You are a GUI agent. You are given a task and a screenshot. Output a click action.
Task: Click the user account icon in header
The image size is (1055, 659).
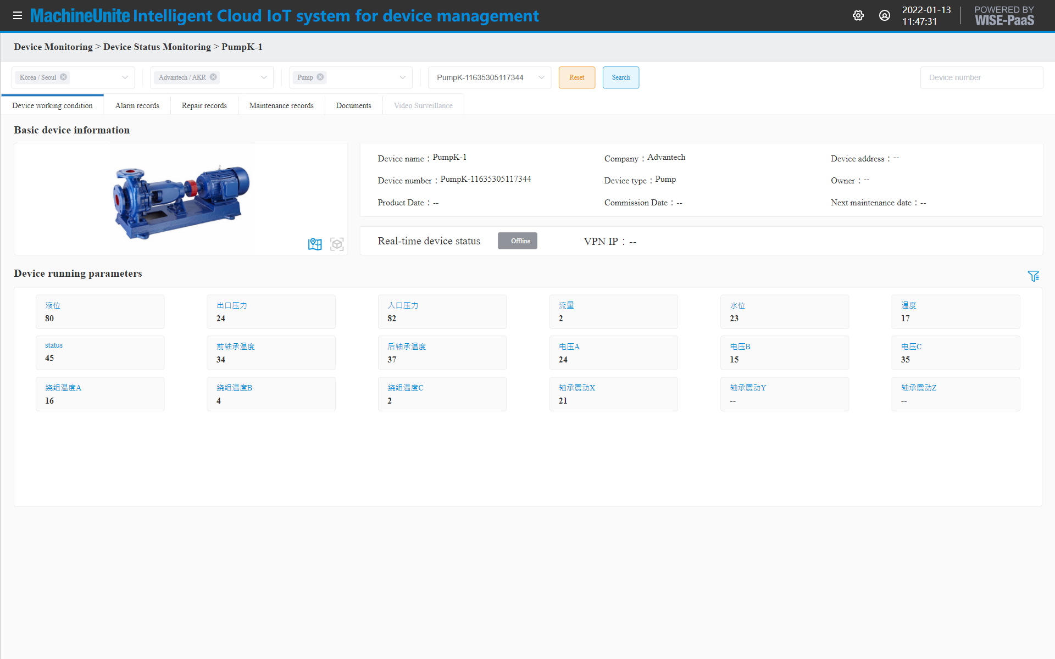884,15
